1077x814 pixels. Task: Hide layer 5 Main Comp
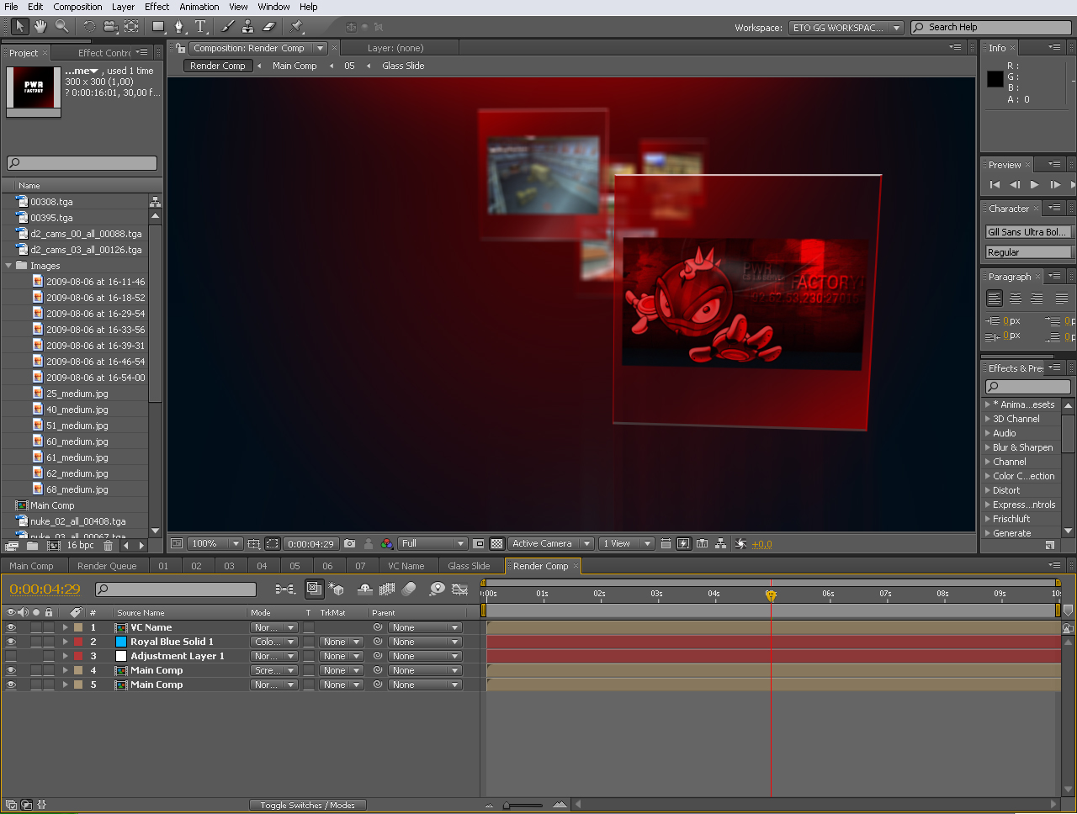tap(11, 684)
